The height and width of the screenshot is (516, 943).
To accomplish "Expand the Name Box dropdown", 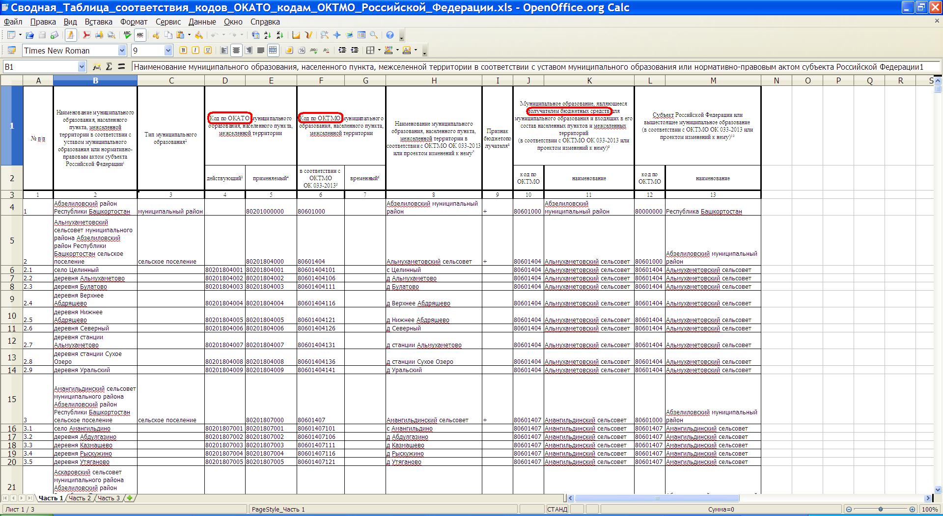I will tap(82, 67).
